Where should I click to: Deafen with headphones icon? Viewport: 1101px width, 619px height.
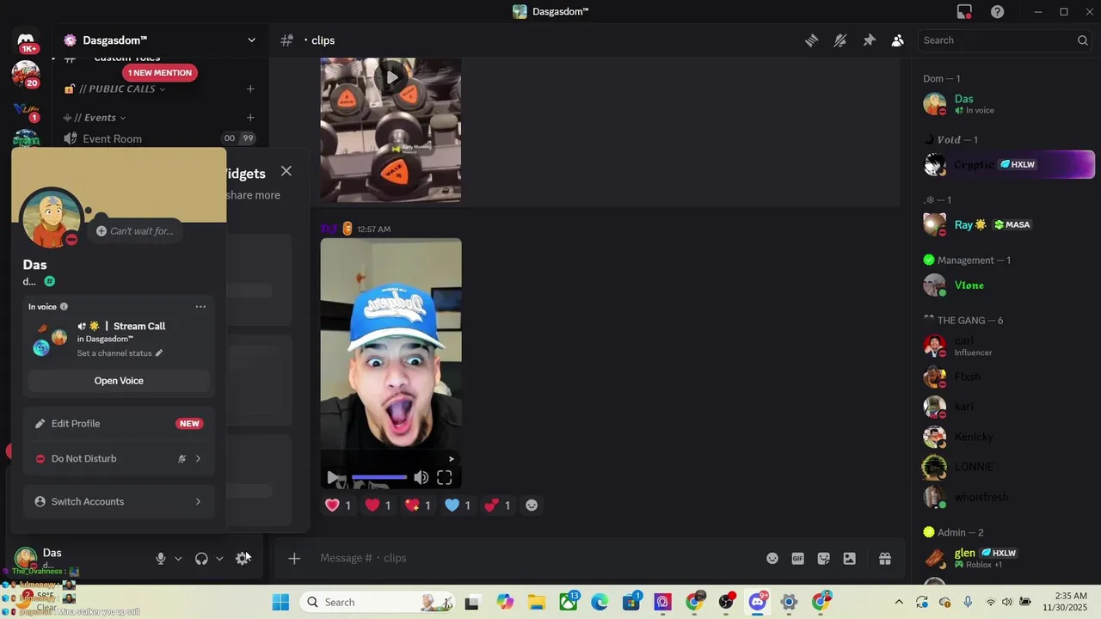point(201,558)
